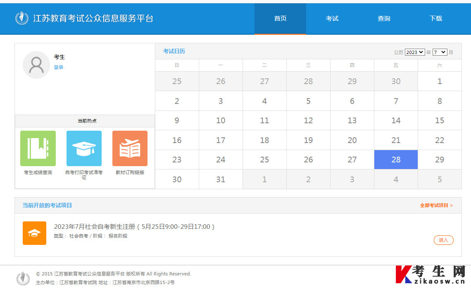
Task: Select calendar date 18
Action: 264,140
